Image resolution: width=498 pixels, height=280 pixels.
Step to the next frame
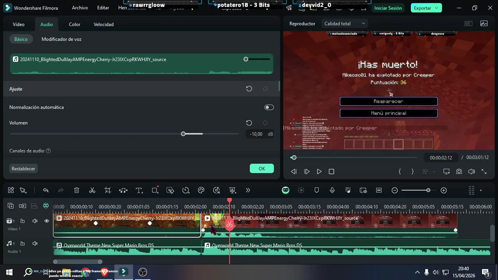307,171
